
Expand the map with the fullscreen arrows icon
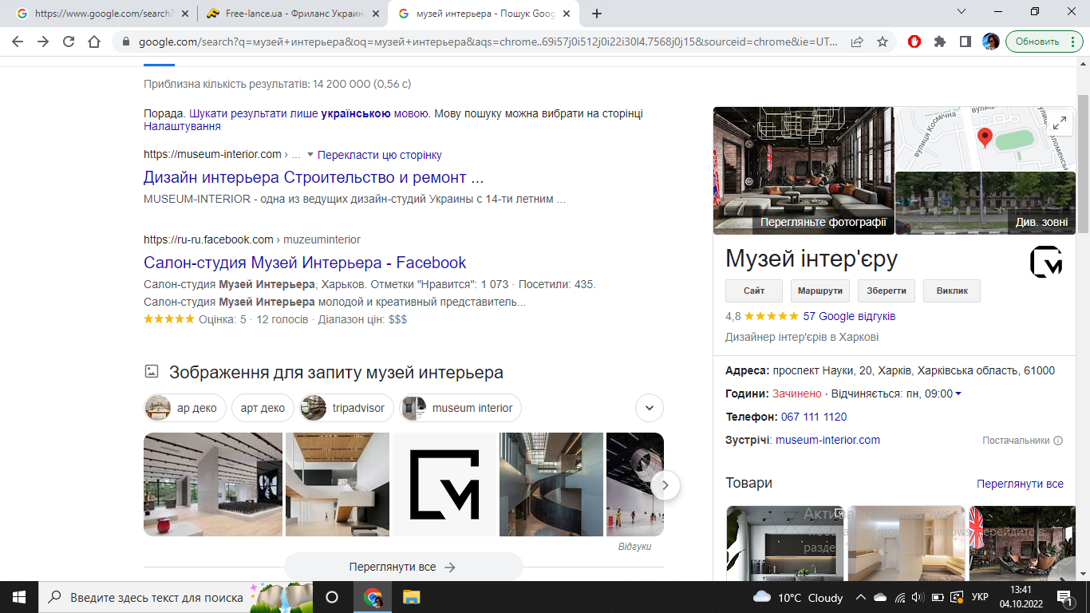tap(1060, 123)
